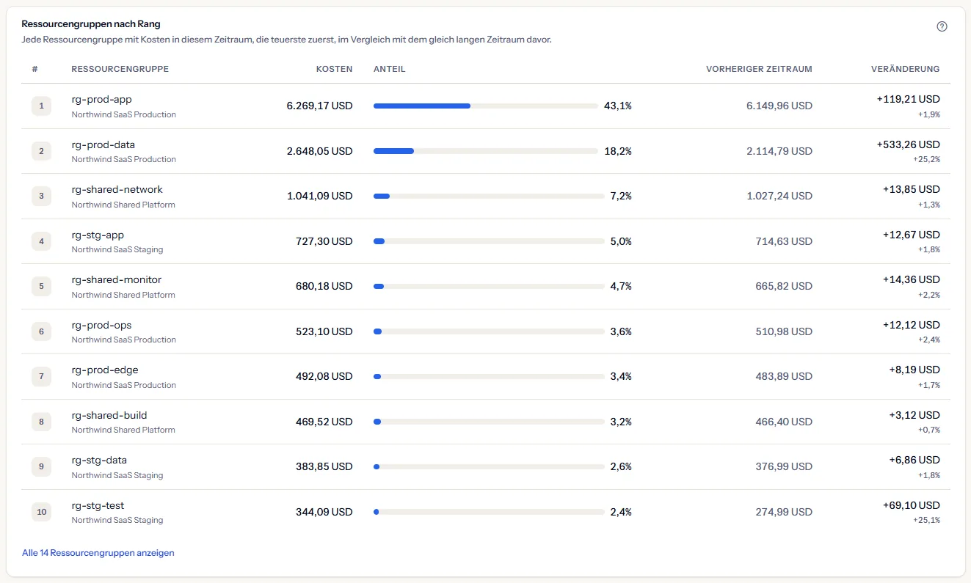Click the change value +533,26 USD
The width and height of the screenshot is (971, 583).
(908, 144)
